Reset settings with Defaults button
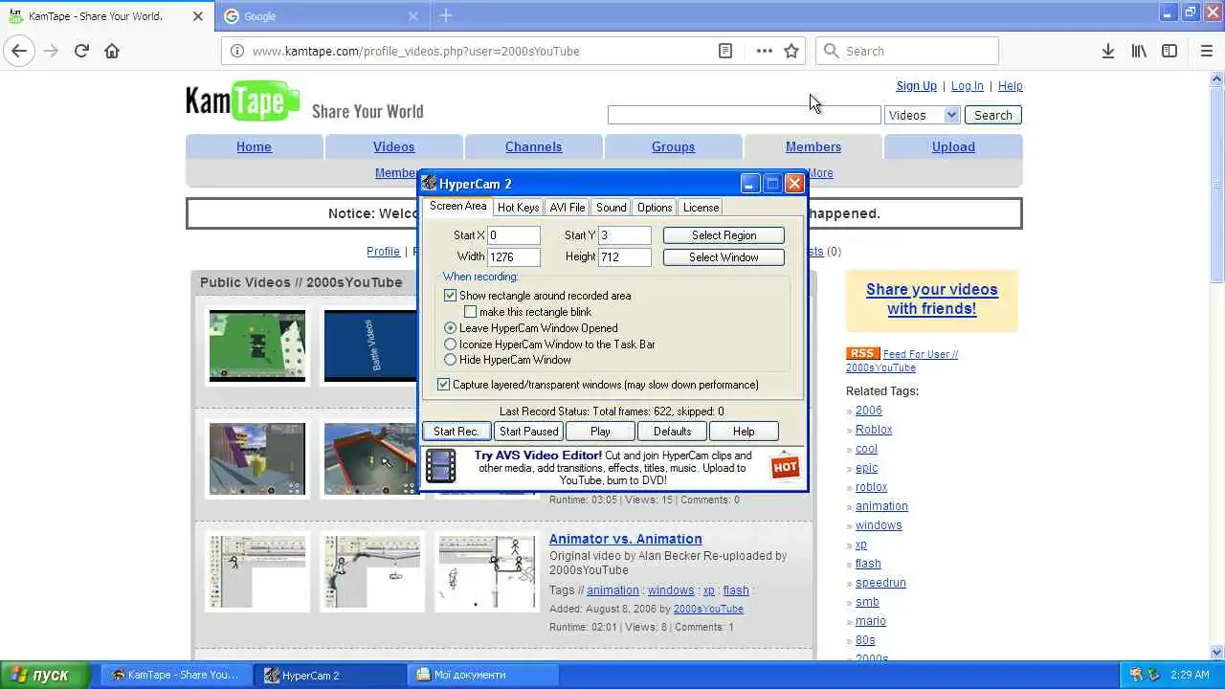1225x689 pixels. point(672,432)
